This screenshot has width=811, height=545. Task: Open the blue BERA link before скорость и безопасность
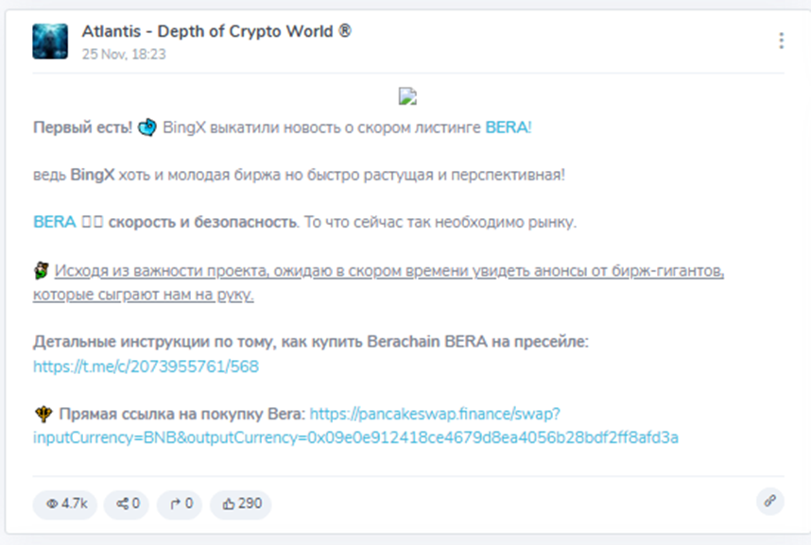click(54, 222)
